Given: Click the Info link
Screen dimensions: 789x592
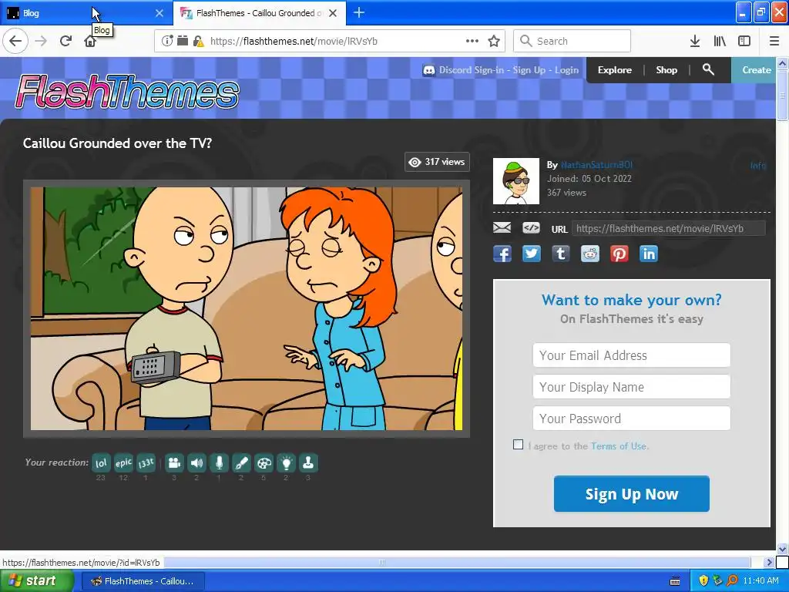Looking at the screenshot, I should click(758, 166).
